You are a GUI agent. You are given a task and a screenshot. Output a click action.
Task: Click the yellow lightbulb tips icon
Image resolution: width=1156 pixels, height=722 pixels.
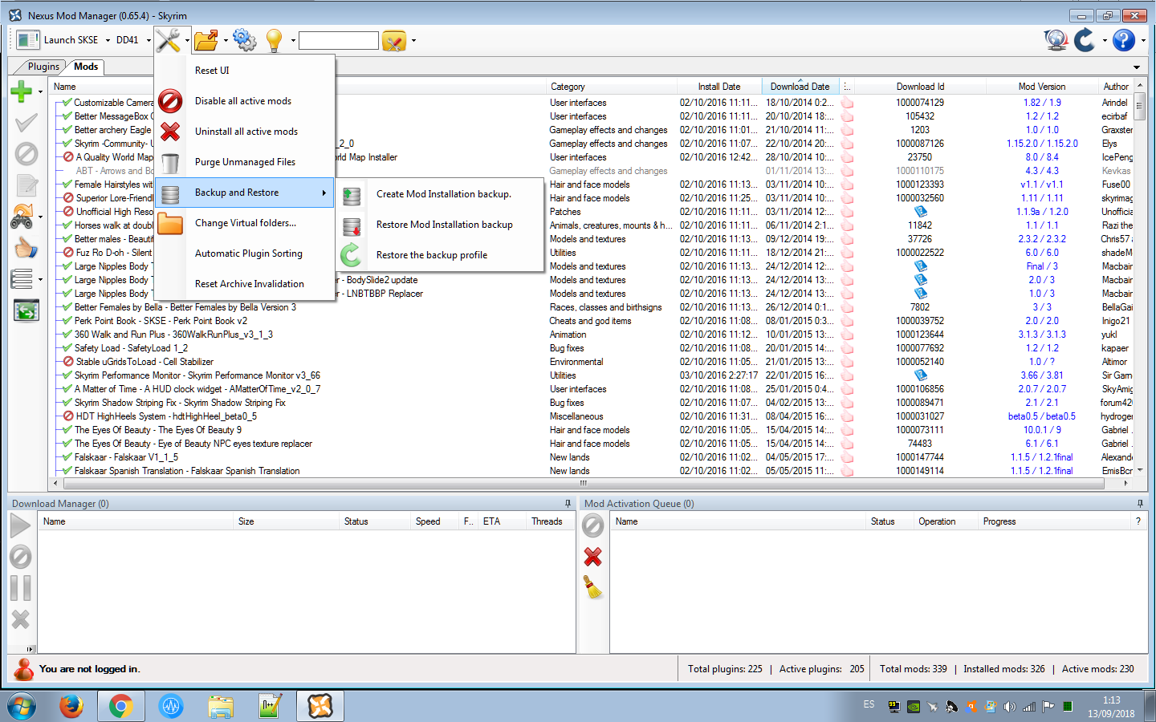[275, 40]
